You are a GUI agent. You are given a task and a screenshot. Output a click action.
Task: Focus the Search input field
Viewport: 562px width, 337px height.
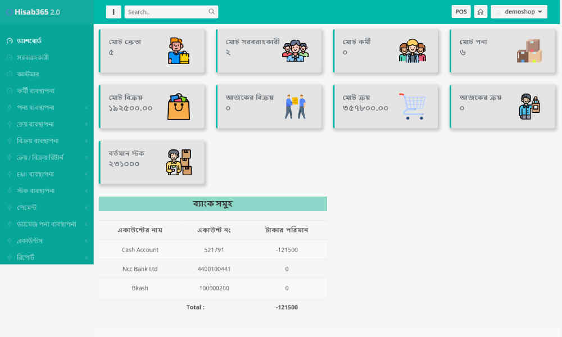click(x=166, y=12)
